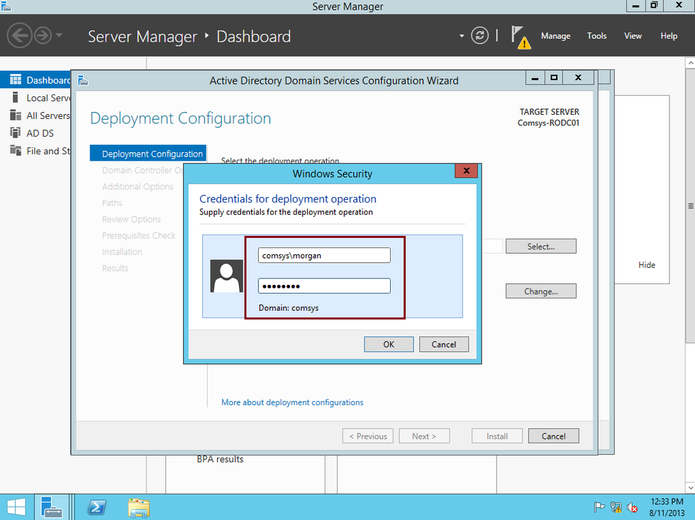Click the Select... button in wizard

(540, 247)
